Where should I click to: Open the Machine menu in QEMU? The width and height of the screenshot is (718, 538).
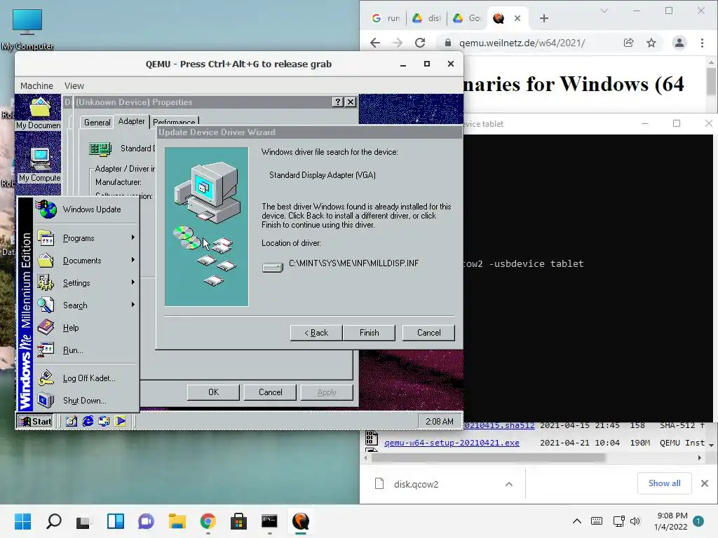(36, 85)
